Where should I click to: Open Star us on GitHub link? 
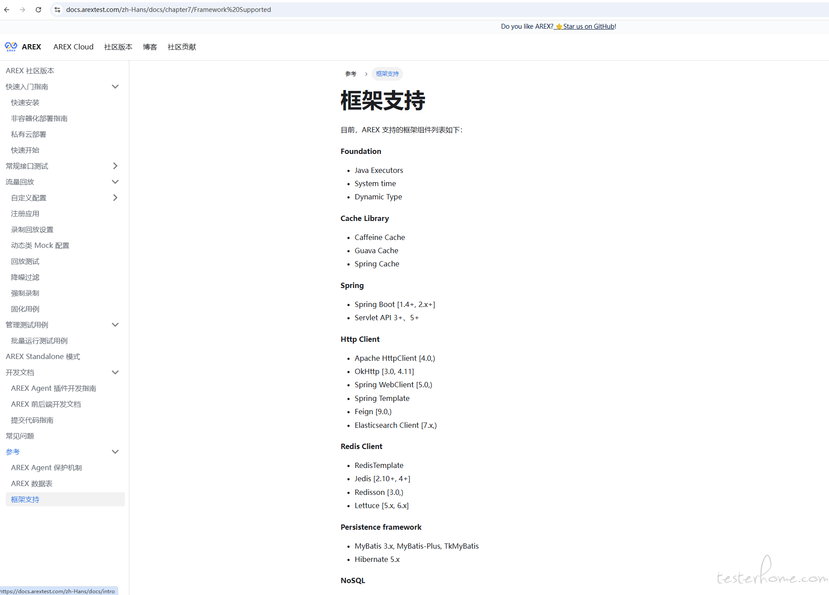pos(585,26)
